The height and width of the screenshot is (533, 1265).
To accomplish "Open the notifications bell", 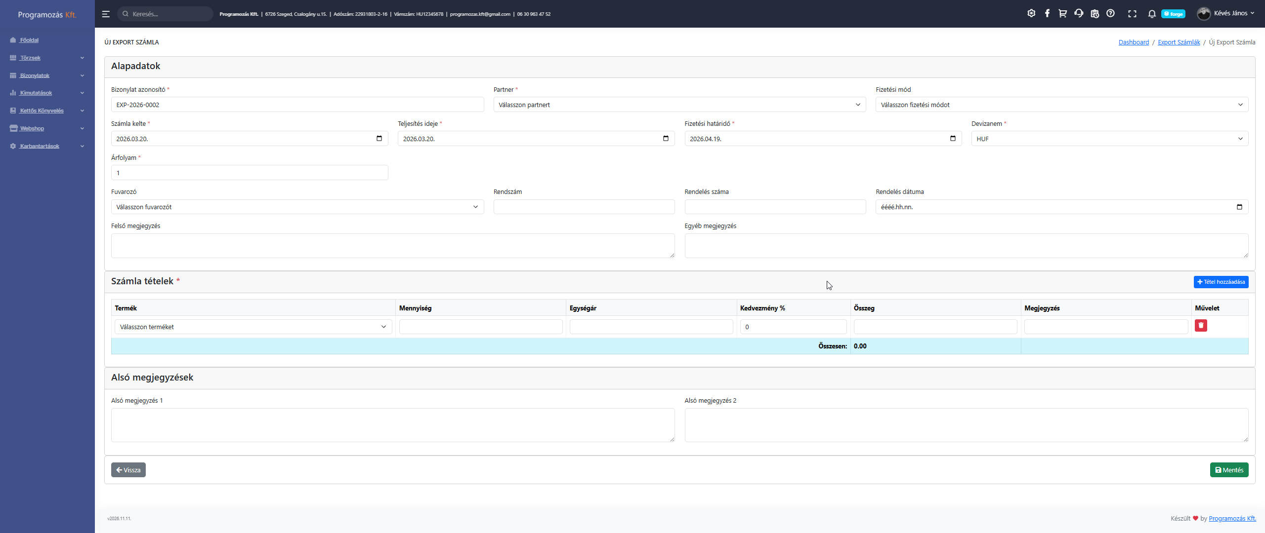I will tap(1152, 14).
